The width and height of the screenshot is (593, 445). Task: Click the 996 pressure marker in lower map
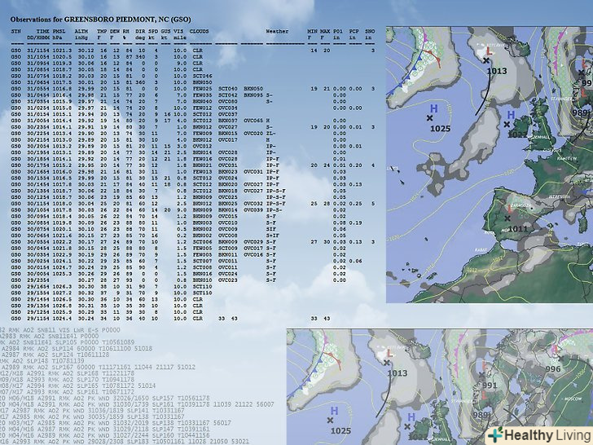(x=553, y=368)
